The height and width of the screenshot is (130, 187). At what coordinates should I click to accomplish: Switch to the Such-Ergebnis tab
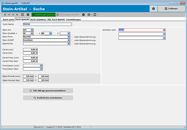pyautogui.click(x=38, y=19)
